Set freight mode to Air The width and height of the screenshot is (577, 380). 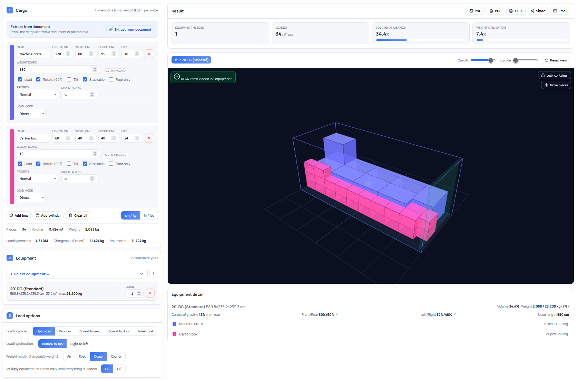69,357
